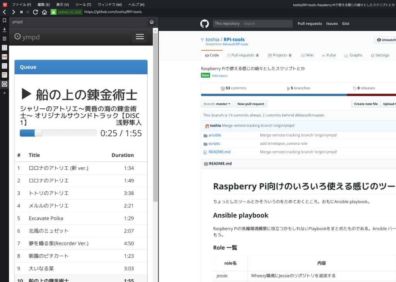Switch to the Graphs tab

point(353,55)
